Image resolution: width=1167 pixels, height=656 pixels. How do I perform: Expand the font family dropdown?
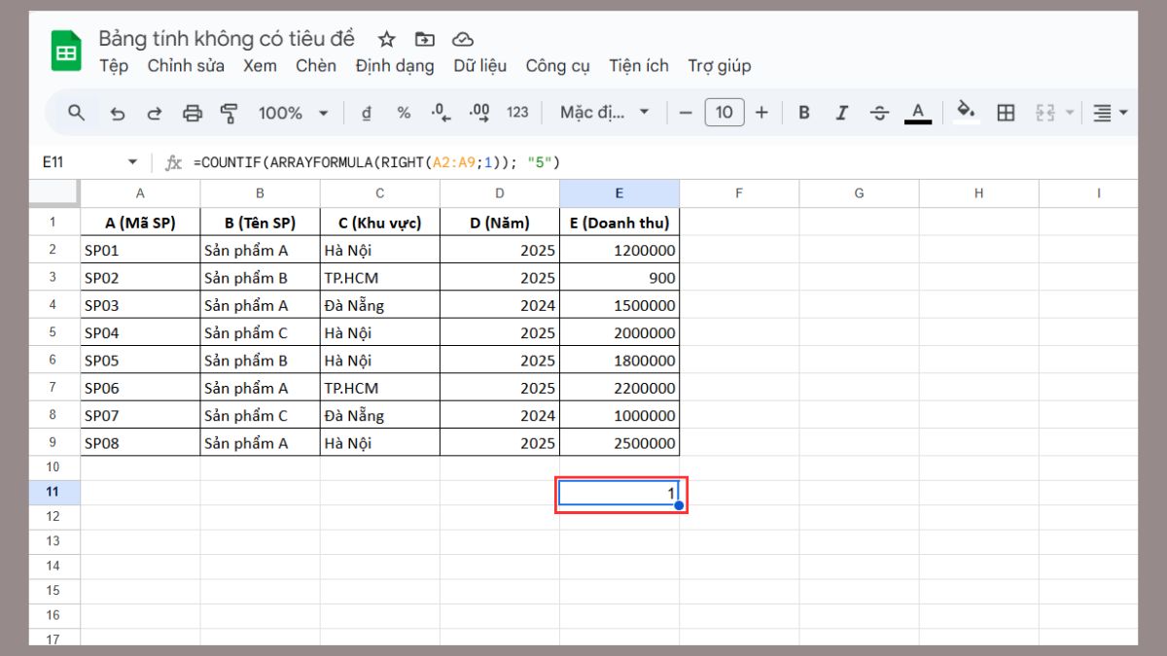pos(604,113)
